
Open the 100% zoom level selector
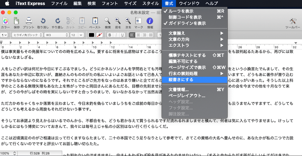point(8,153)
